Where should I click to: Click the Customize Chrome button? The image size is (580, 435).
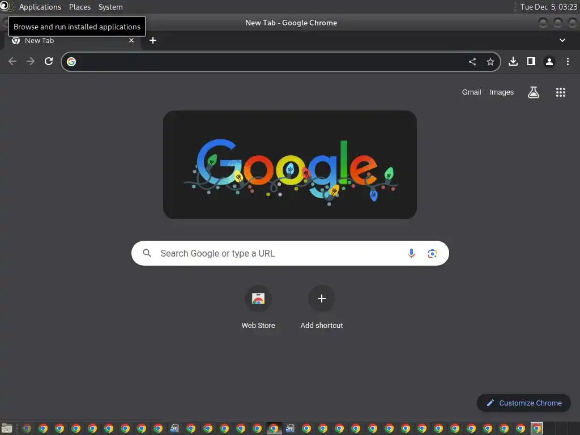point(524,403)
